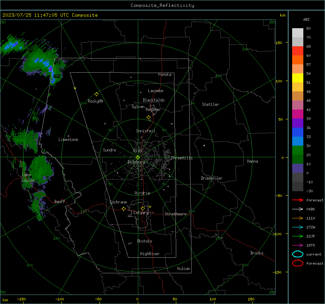Select the Limestone label
Image resolution: width=325 pixels, height=304 pixels.
pyautogui.click(x=68, y=140)
